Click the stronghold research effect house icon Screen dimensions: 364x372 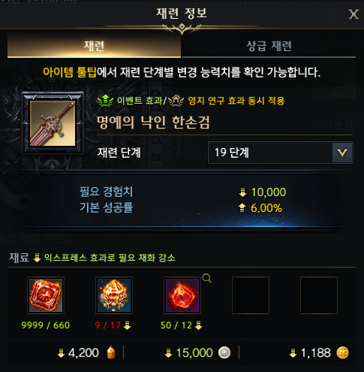(176, 101)
